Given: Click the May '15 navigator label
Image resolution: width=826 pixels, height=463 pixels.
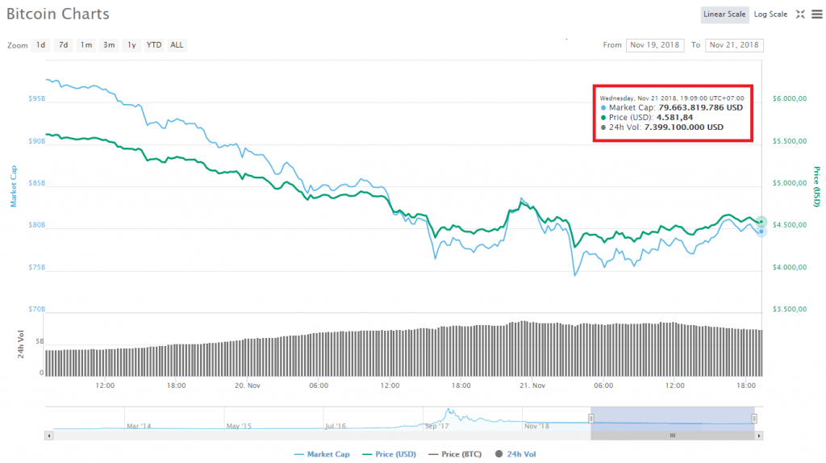Looking at the screenshot, I should pyautogui.click(x=239, y=426).
